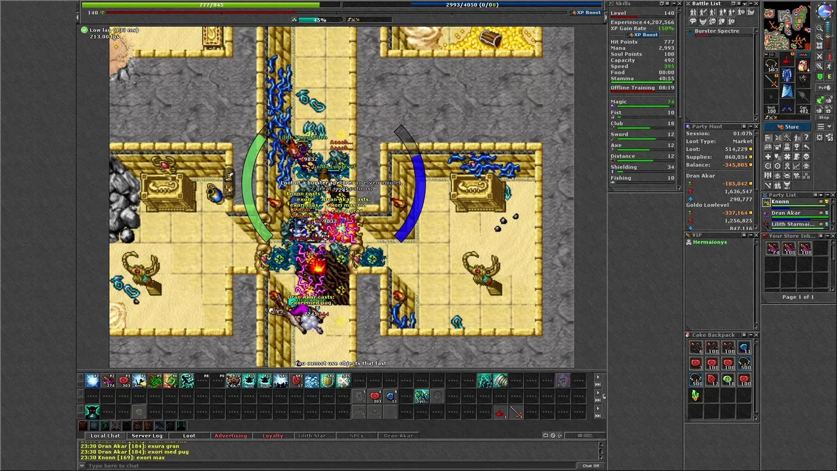The image size is (837, 471).
Task: Toggle the green hand secure mode
Action: click(820, 99)
